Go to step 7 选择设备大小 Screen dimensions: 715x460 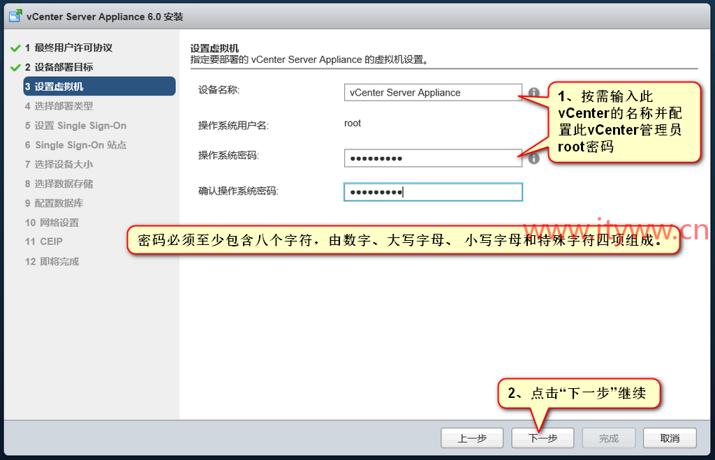59,164
